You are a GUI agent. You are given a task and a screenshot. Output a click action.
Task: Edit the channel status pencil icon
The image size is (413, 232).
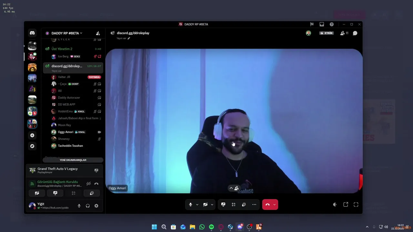pyautogui.click(x=129, y=38)
